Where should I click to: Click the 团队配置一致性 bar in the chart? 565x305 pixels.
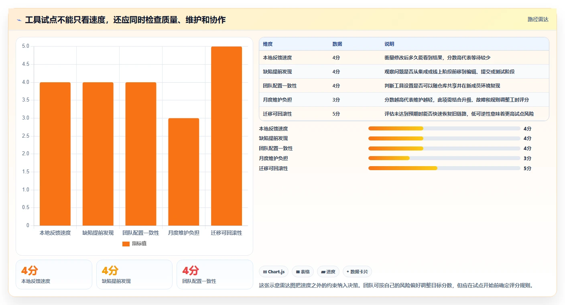click(x=141, y=154)
